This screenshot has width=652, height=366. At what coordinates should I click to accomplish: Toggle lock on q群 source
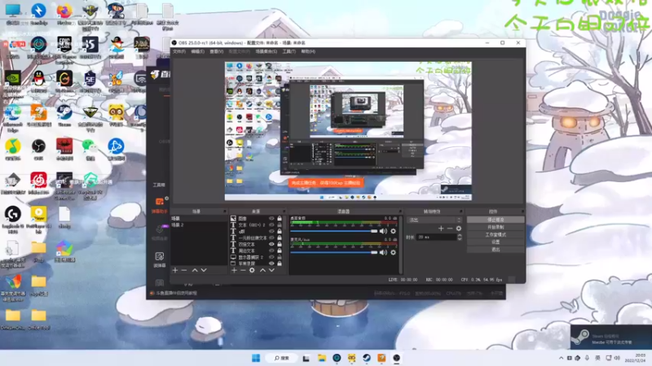coord(280,232)
